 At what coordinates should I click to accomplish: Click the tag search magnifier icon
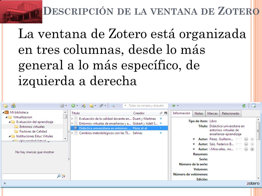[59, 176]
